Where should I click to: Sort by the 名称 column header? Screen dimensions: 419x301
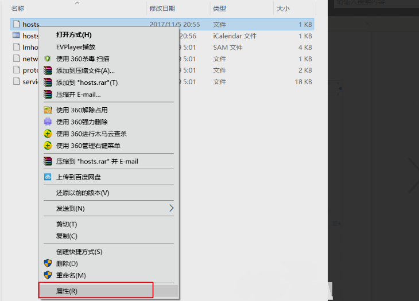pos(18,9)
